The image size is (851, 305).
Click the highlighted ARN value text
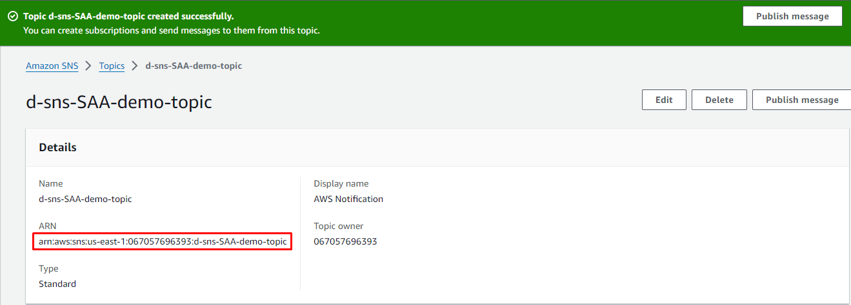(x=163, y=241)
